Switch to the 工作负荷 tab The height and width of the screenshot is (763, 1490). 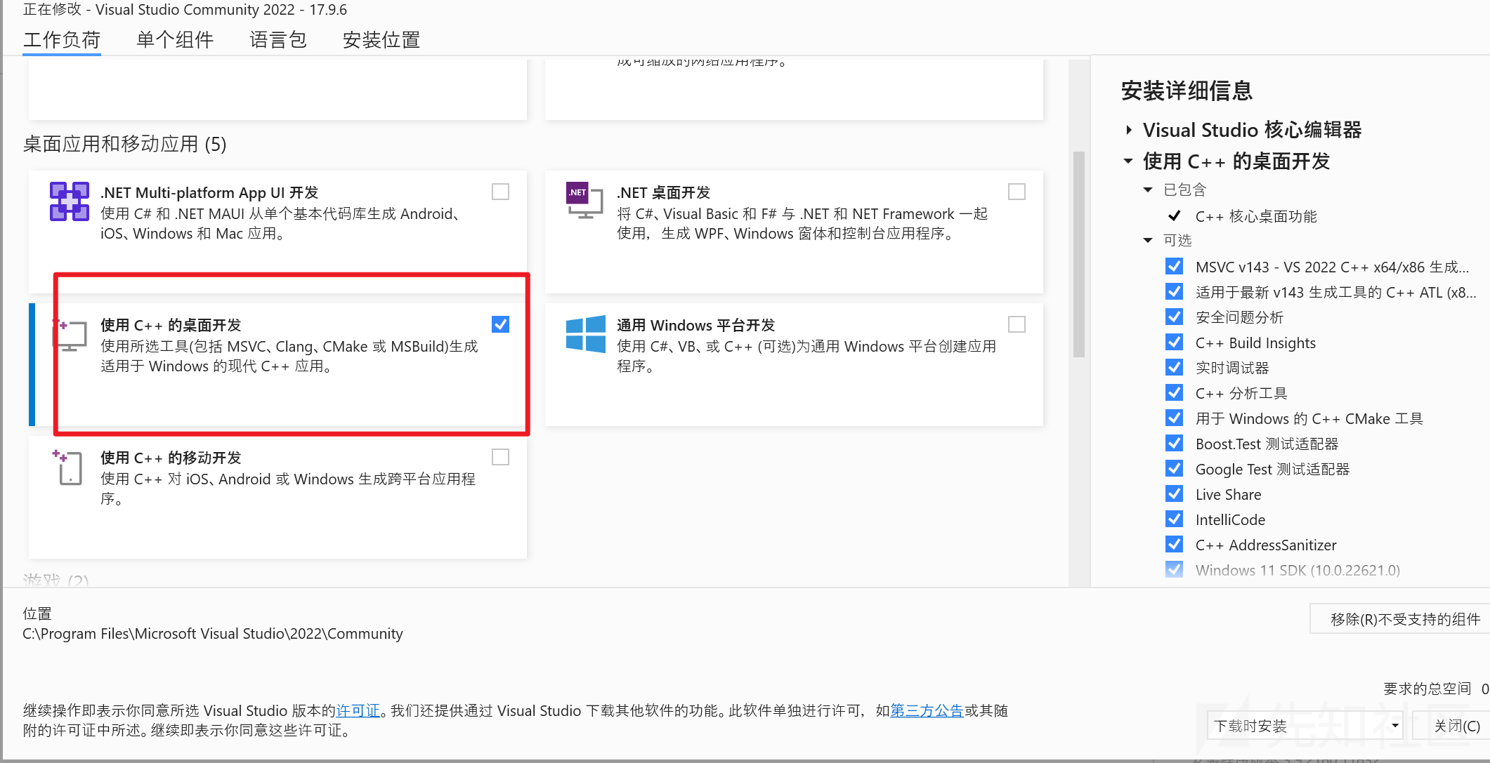point(62,40)
